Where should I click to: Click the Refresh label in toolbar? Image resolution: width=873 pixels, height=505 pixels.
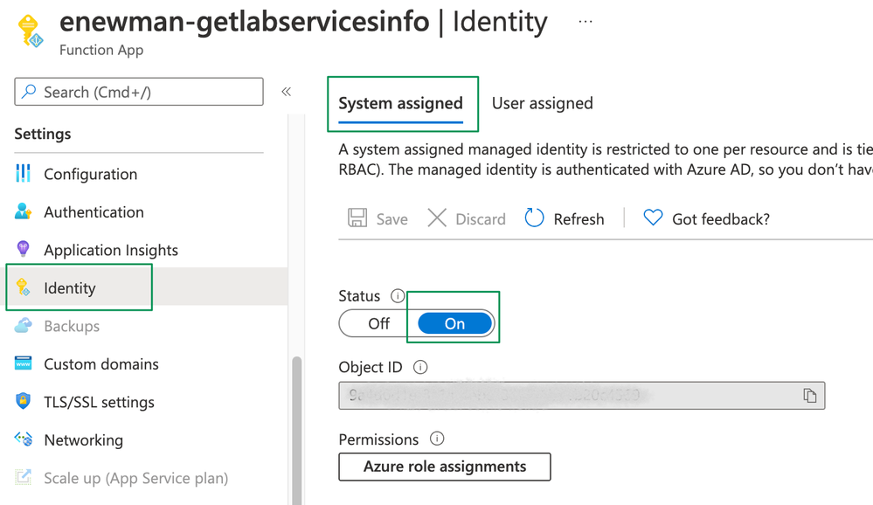pos(579,219)
